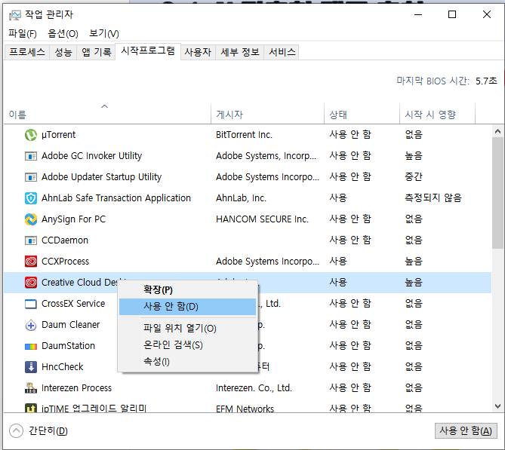Choose 속성(I) in context menu
505x450 pixels.
tap(187, 362)
